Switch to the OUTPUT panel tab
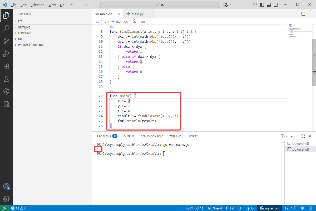The width and height of the screenshot is (316, 211). (x=129, y=136)
